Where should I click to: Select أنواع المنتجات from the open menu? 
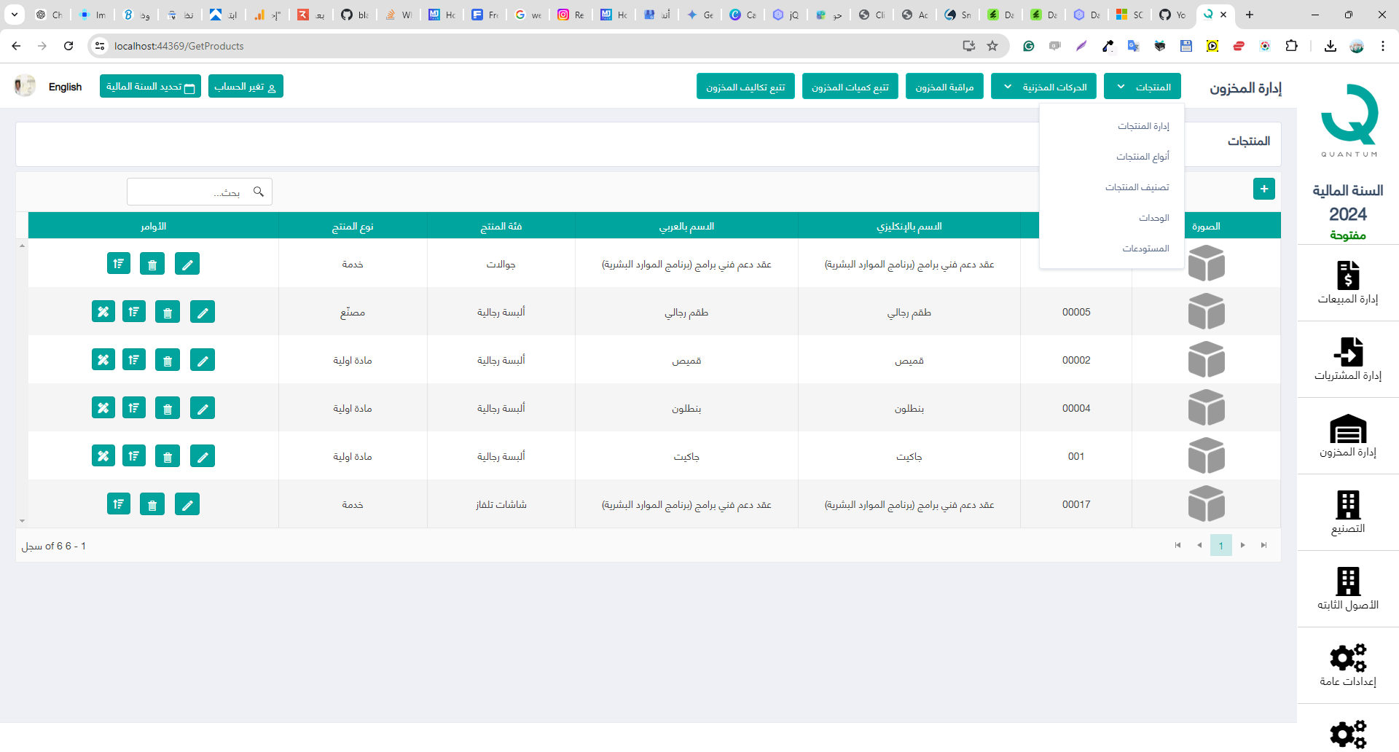pyautogui.click(x=1143, y=157)
